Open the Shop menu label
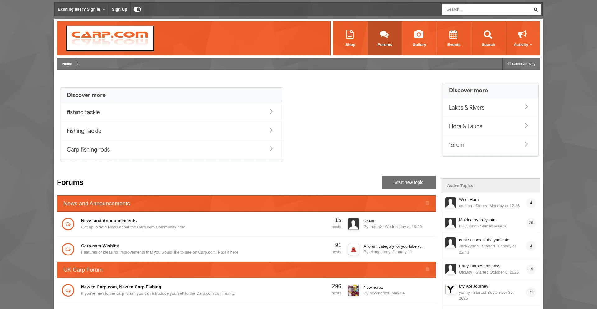The image size is (597, 309). [x=350, y=45]
